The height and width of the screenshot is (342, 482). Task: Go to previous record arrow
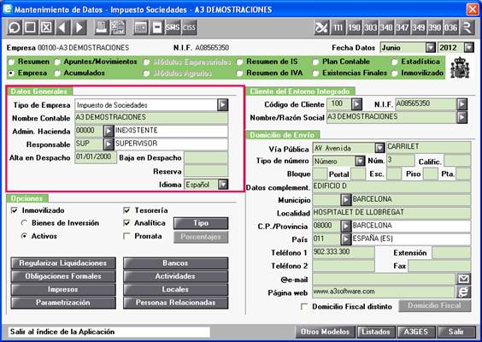pyautogui.click(x=62, y=27)
